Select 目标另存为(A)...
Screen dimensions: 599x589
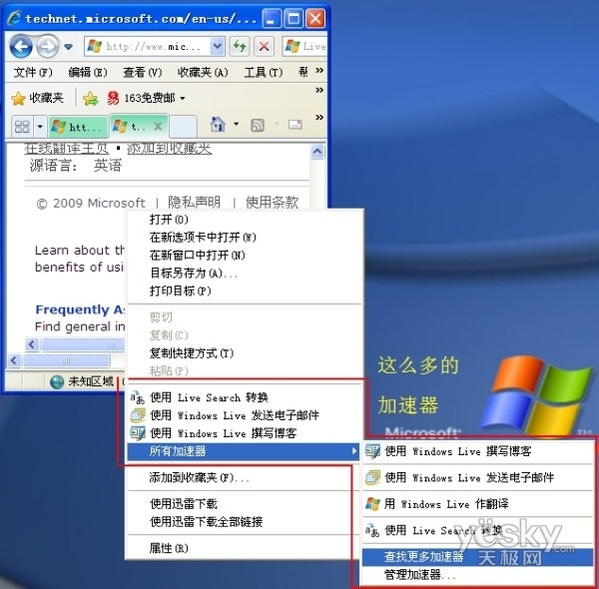click(244, 274)
